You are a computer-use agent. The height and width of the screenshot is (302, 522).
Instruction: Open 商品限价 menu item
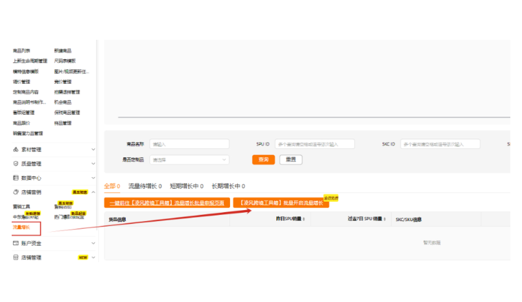tap(21, 123)
